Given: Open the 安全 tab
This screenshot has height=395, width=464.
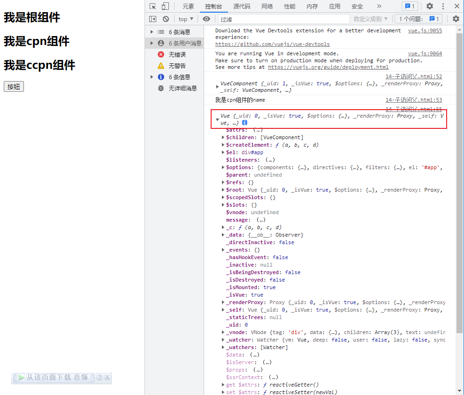Looking at the screenshot, I should click(357, 7).
